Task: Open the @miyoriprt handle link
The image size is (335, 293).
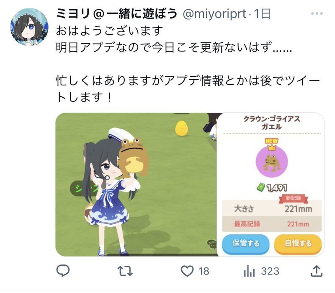Action: tap(214, 13)
